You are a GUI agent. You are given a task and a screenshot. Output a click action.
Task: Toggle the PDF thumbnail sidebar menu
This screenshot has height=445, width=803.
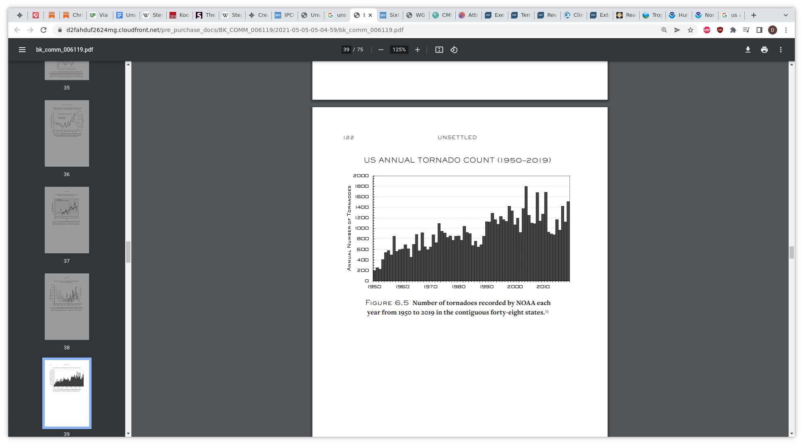coord(22,50)
